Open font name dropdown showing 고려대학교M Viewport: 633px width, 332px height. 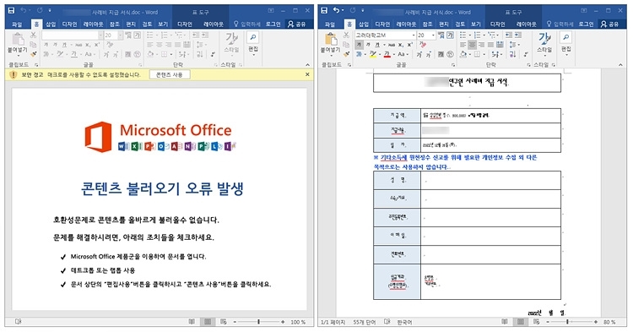pos(413,35)
